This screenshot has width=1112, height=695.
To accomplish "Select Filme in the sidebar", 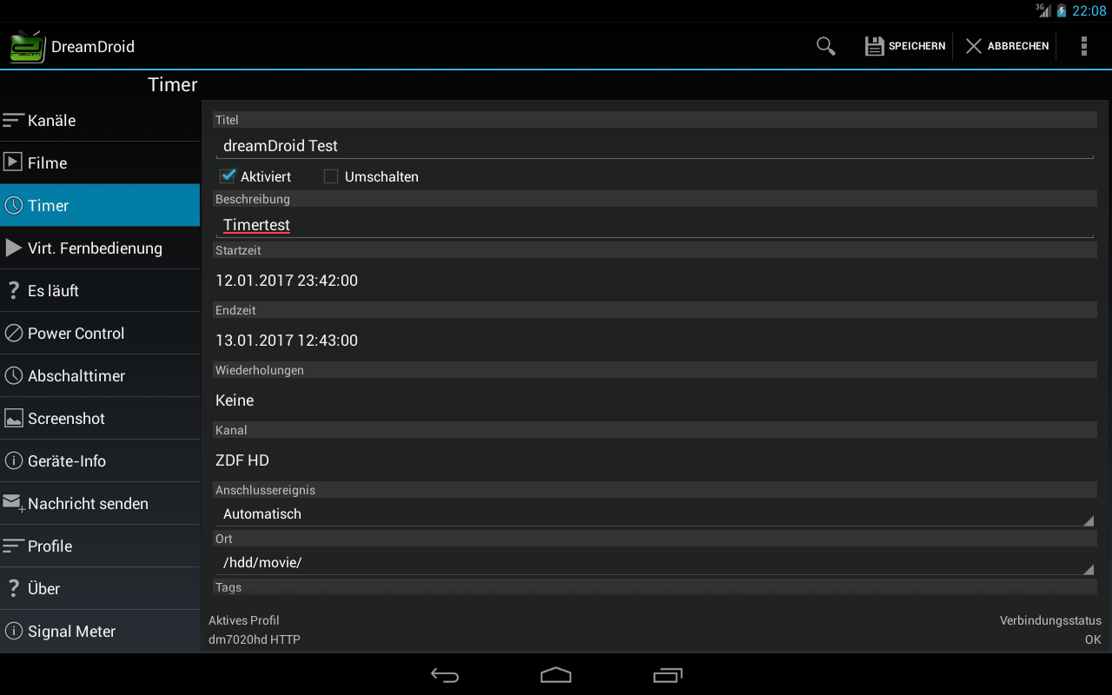I will point(100,162).
